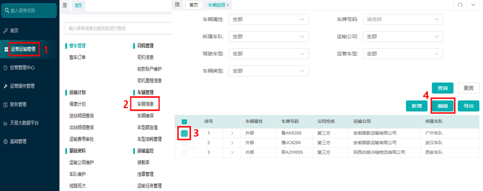Click the refresh icon at top right
The width and height of the screenshot is (483, 191).
point(460,5)
